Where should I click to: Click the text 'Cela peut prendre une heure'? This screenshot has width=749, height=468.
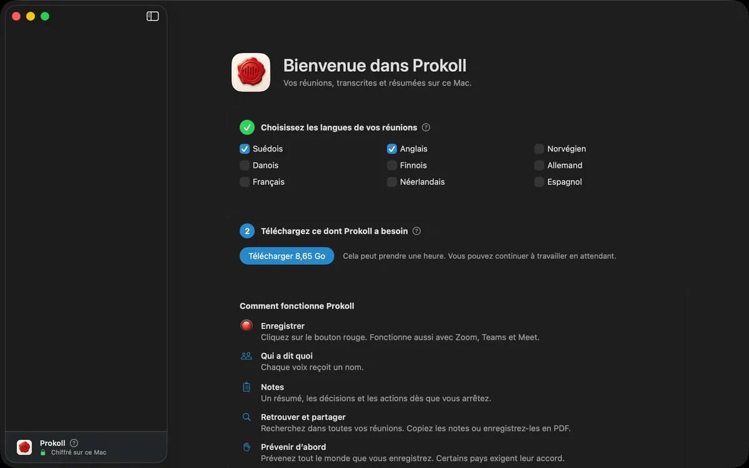coord(393,256)
